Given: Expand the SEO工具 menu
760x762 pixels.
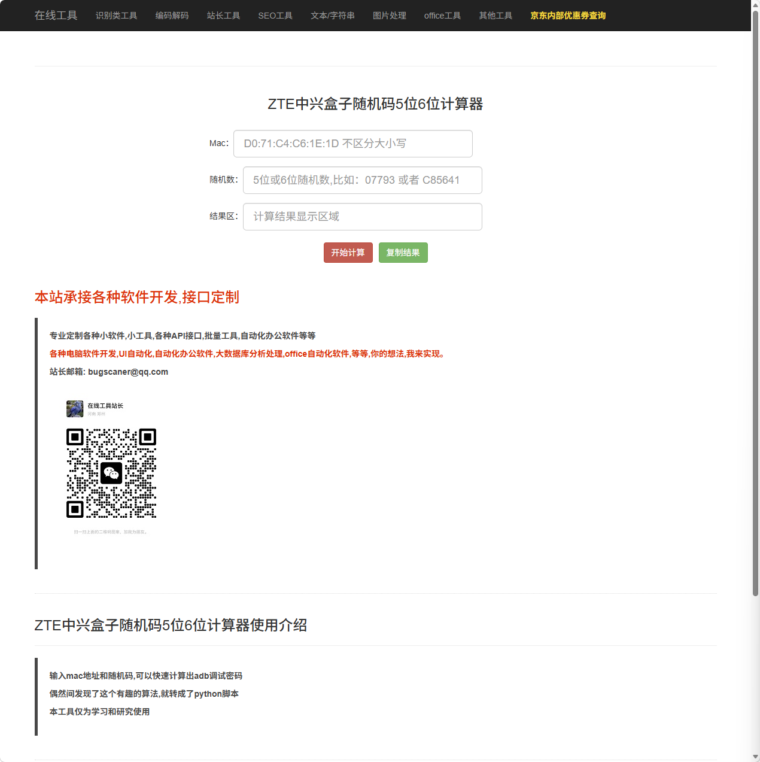Looking at the screenshot, I should [275, 16].
